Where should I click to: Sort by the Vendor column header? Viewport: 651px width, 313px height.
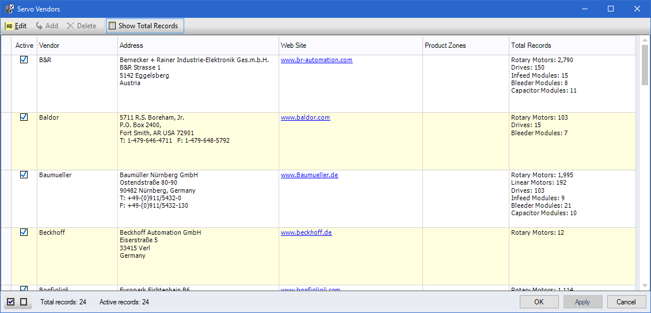77,45
